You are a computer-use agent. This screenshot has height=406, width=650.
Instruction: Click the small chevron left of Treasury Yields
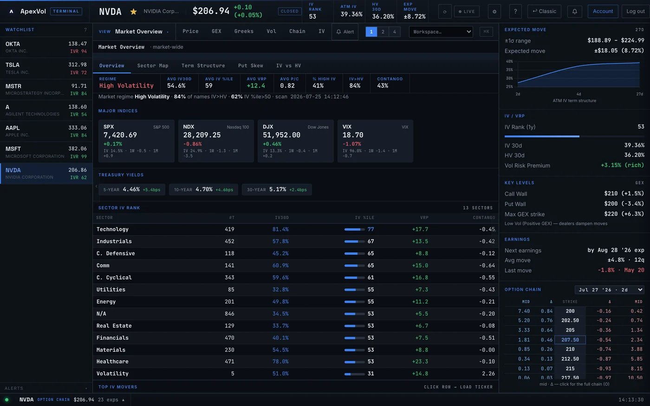96,186
